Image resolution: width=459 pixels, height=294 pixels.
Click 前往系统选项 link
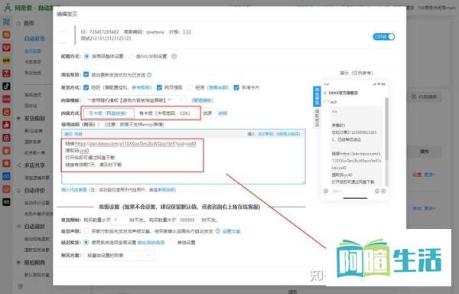[x=151, y=242]
